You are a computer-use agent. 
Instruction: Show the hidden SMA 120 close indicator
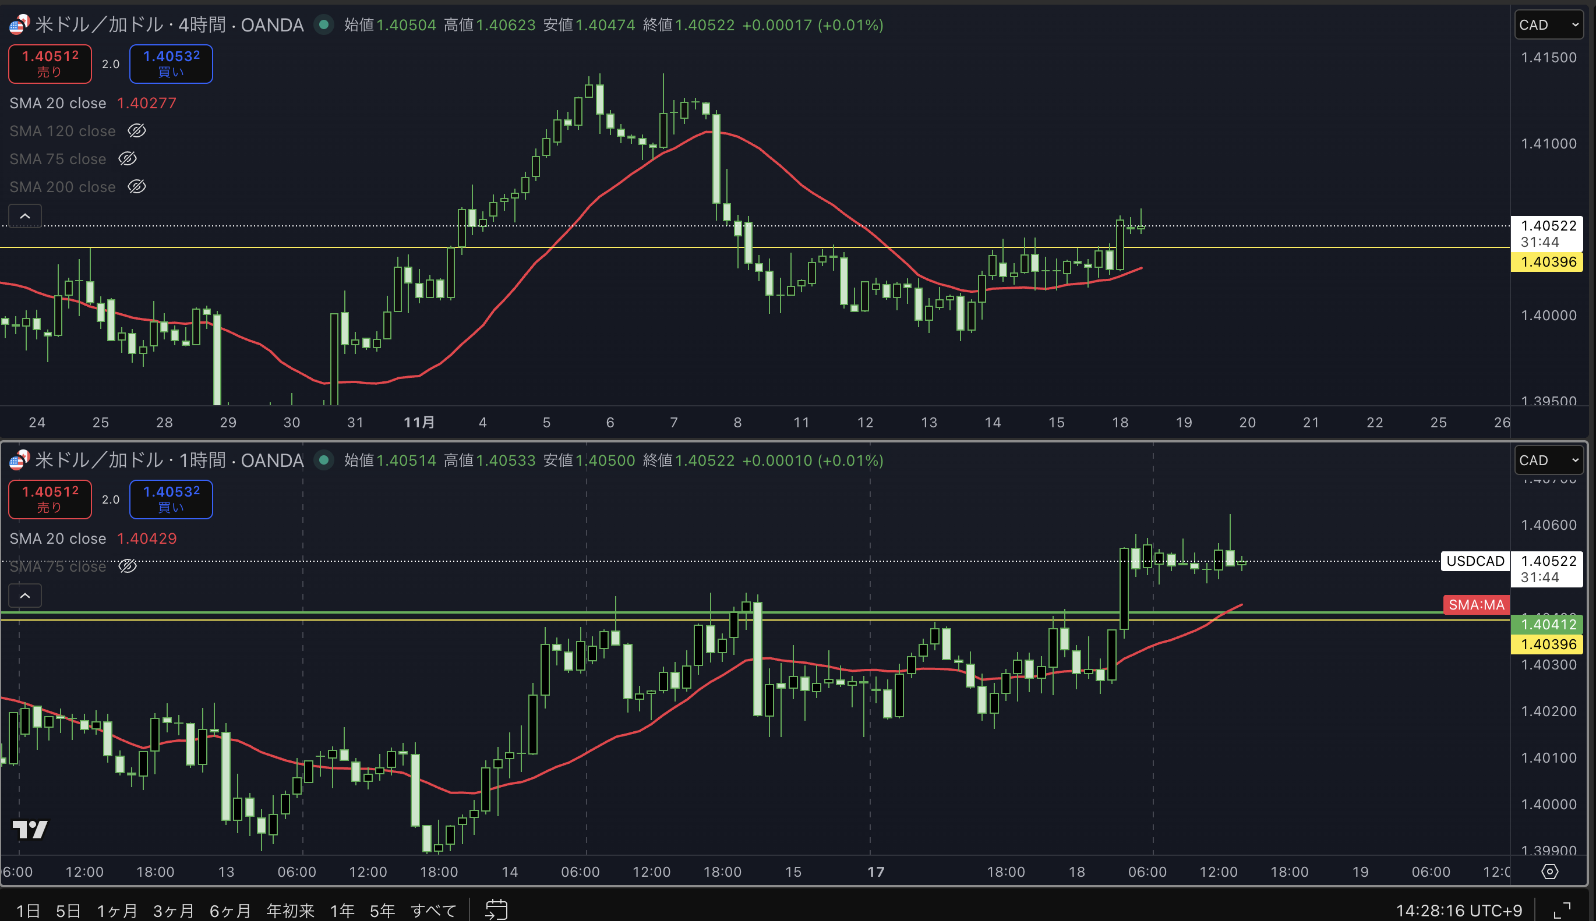pos(137,131)
